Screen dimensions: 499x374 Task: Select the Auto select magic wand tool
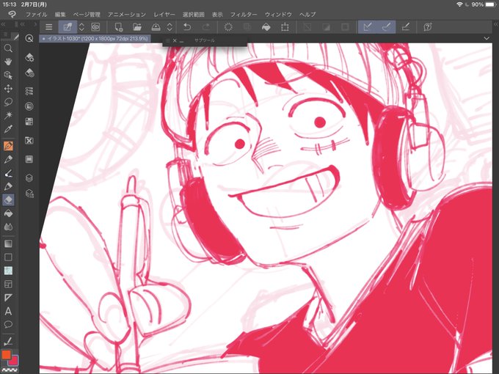pos(8,115)
